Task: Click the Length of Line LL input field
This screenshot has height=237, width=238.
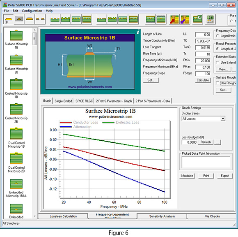Action: pyautogui.click(x=203, y=35)
